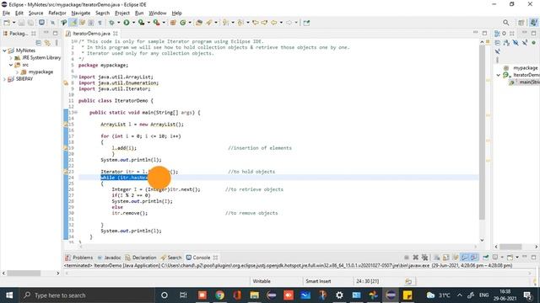Screen dimensions: 540x303
Task: Click the Clear Console icon
Action: pos(437,258)
